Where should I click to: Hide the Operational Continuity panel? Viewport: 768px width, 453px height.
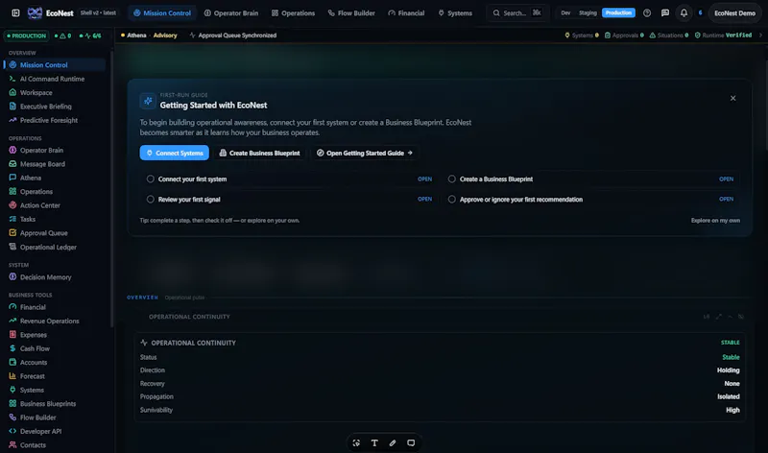pyautogui.click(x=741, y=317)
